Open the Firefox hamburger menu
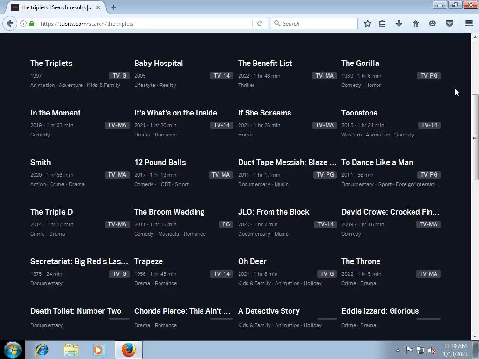Screen dimensions: 479x359 [469, 23]
